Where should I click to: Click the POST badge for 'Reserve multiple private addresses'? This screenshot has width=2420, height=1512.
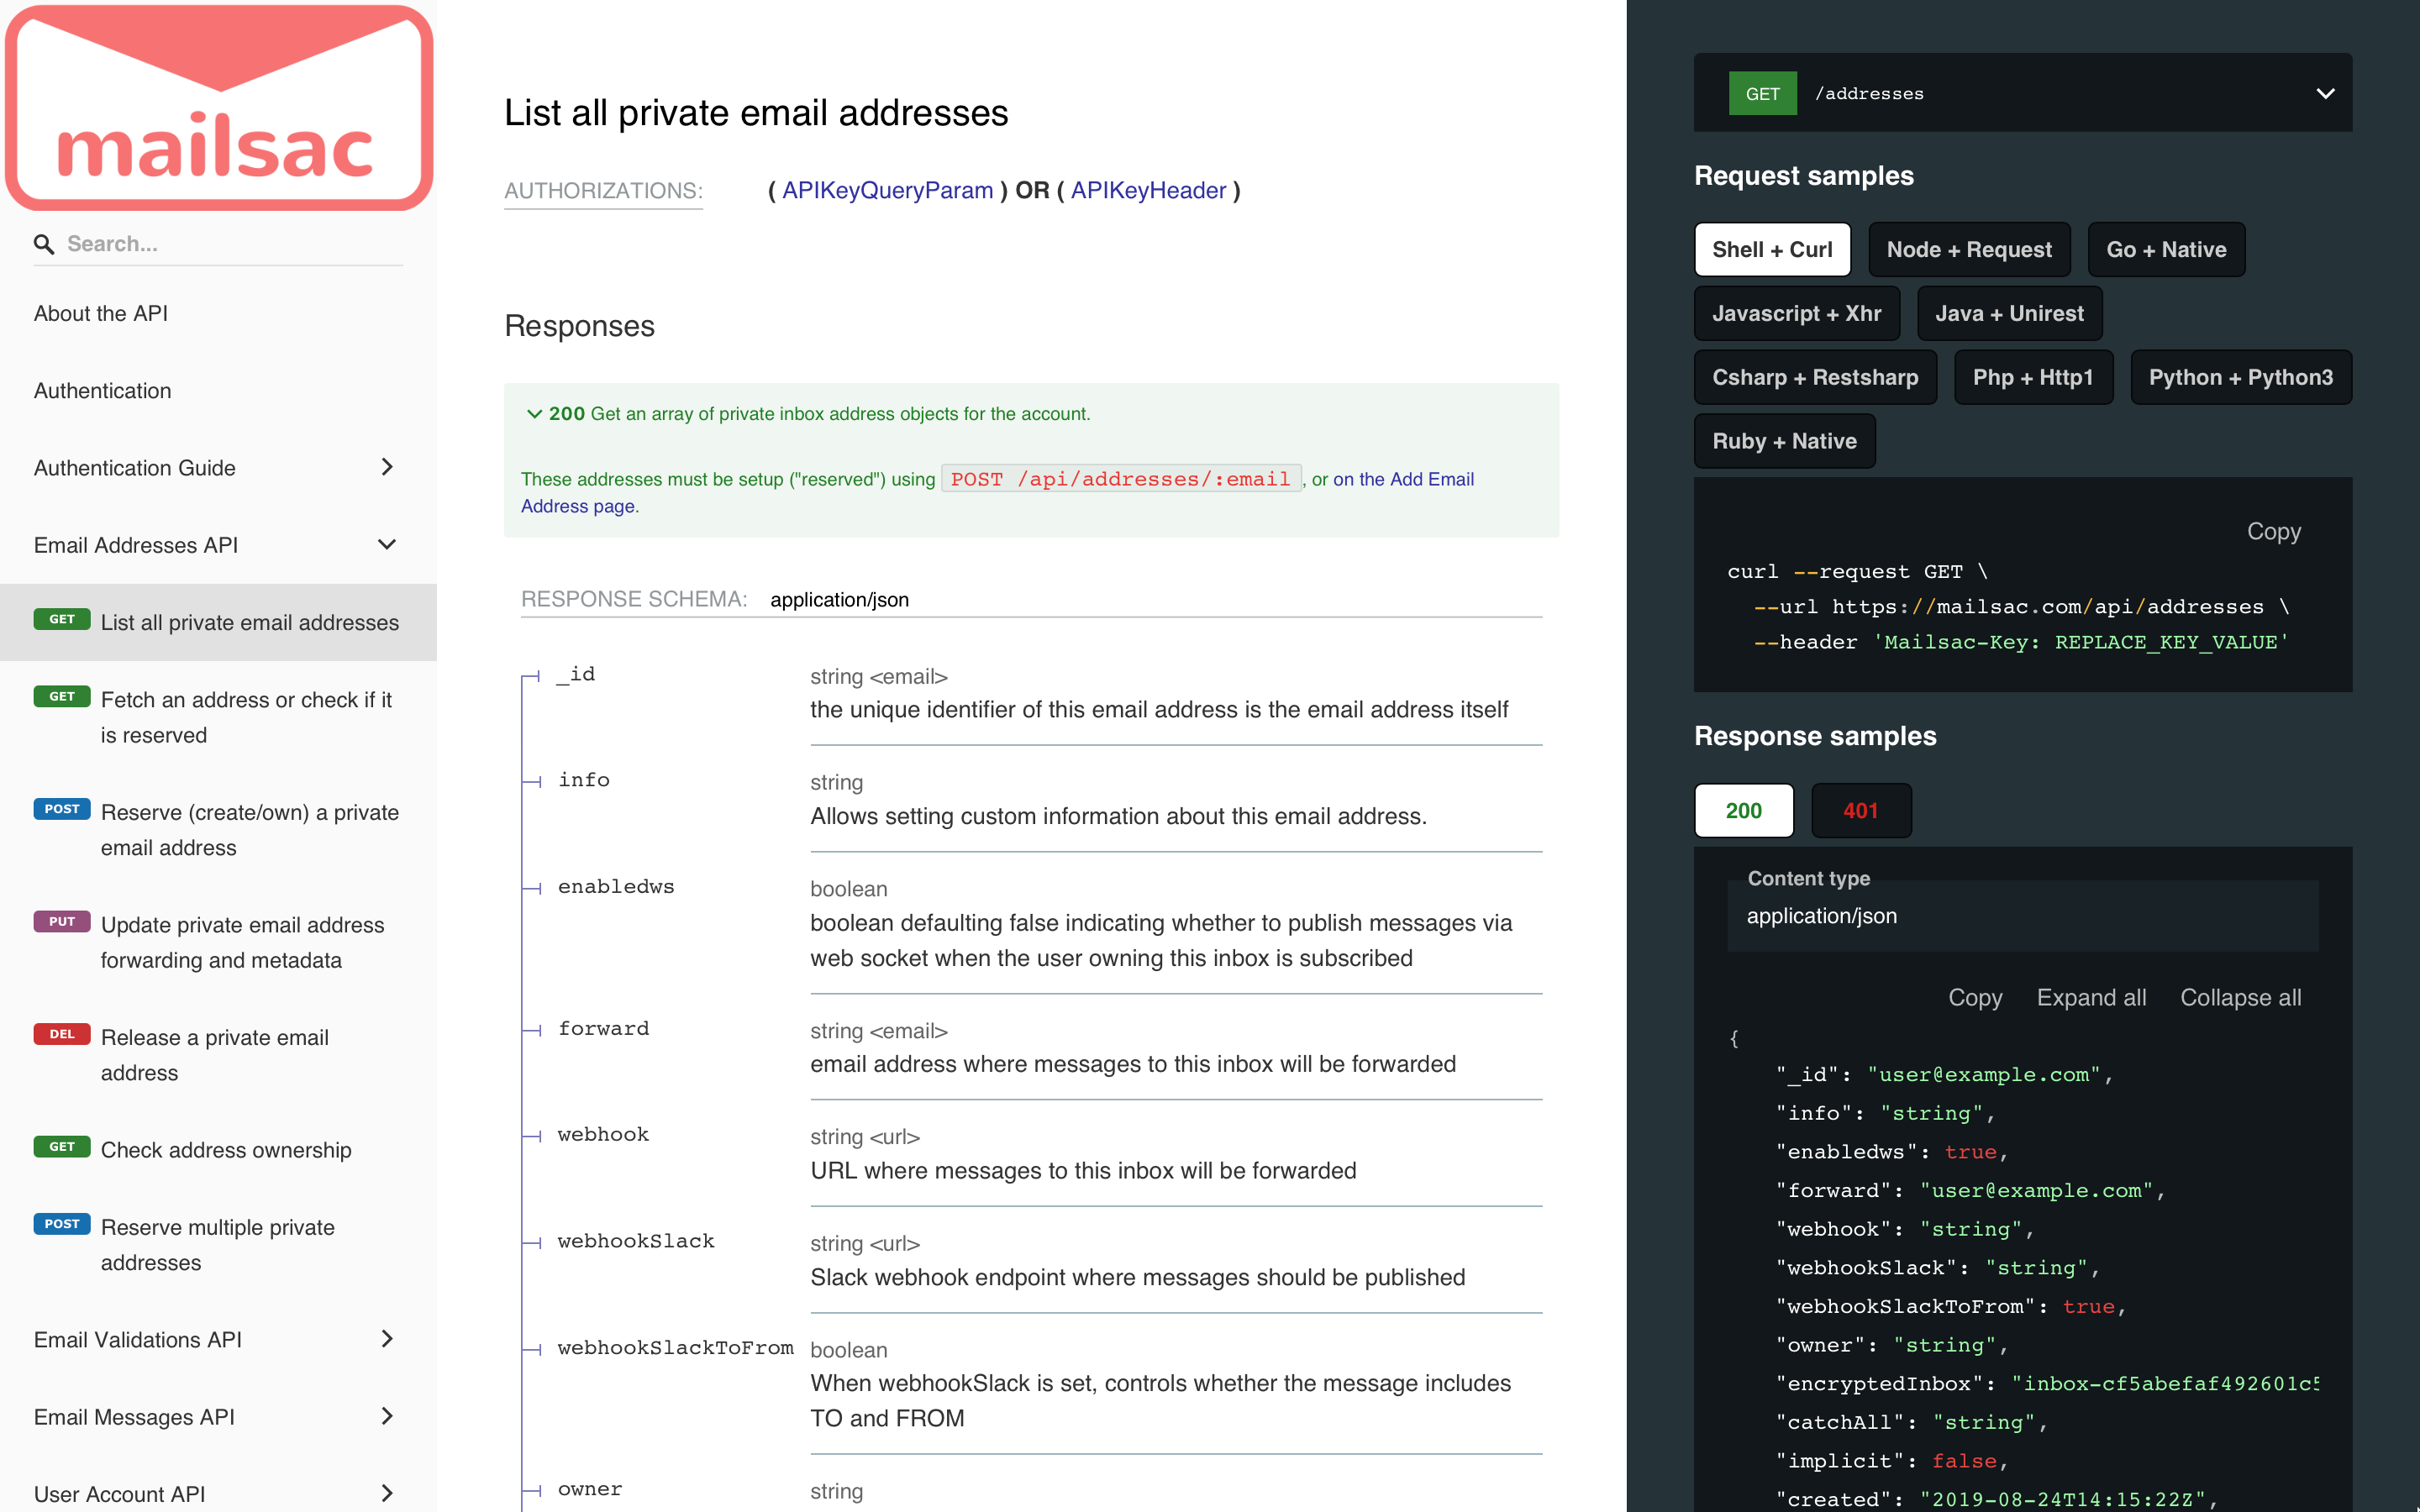point(62,1223)
